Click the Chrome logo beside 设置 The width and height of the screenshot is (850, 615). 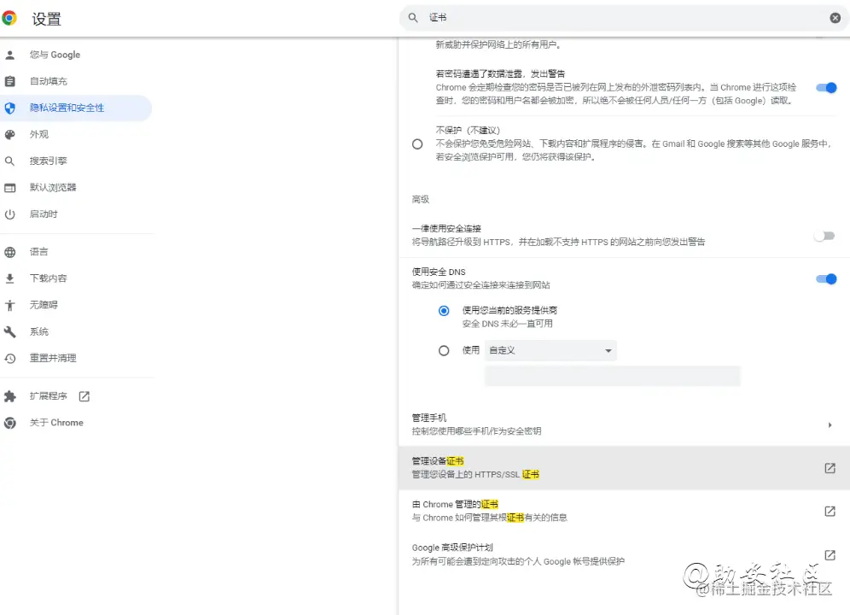9,19
